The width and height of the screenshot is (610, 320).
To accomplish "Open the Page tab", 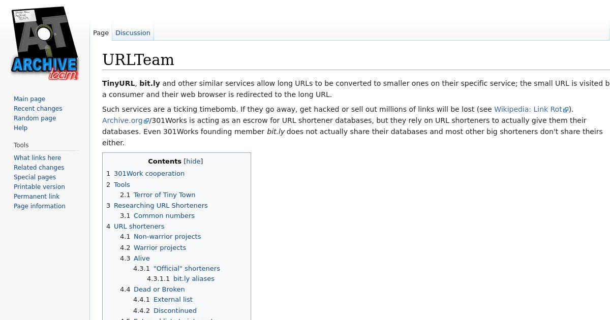I will [x=101, y=33].
